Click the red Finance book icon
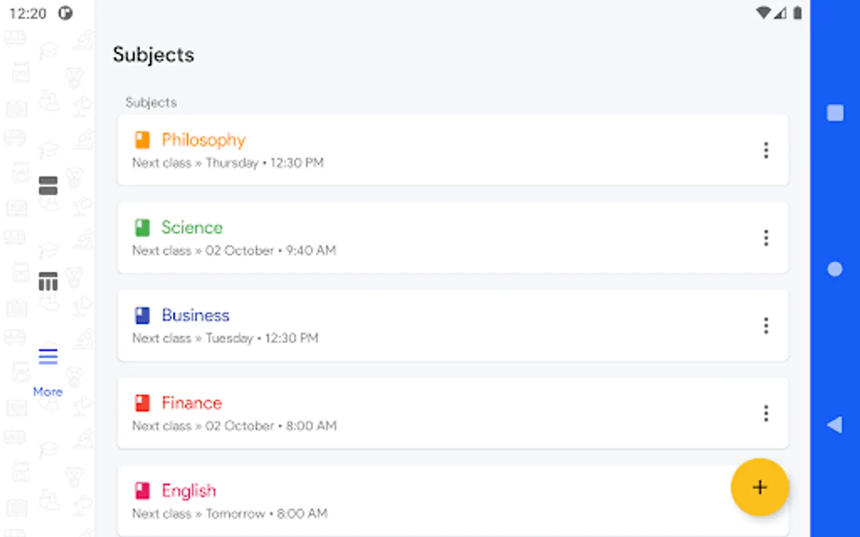Image resolution: width=860 pixels, height=537 pixels. (142, 403)
